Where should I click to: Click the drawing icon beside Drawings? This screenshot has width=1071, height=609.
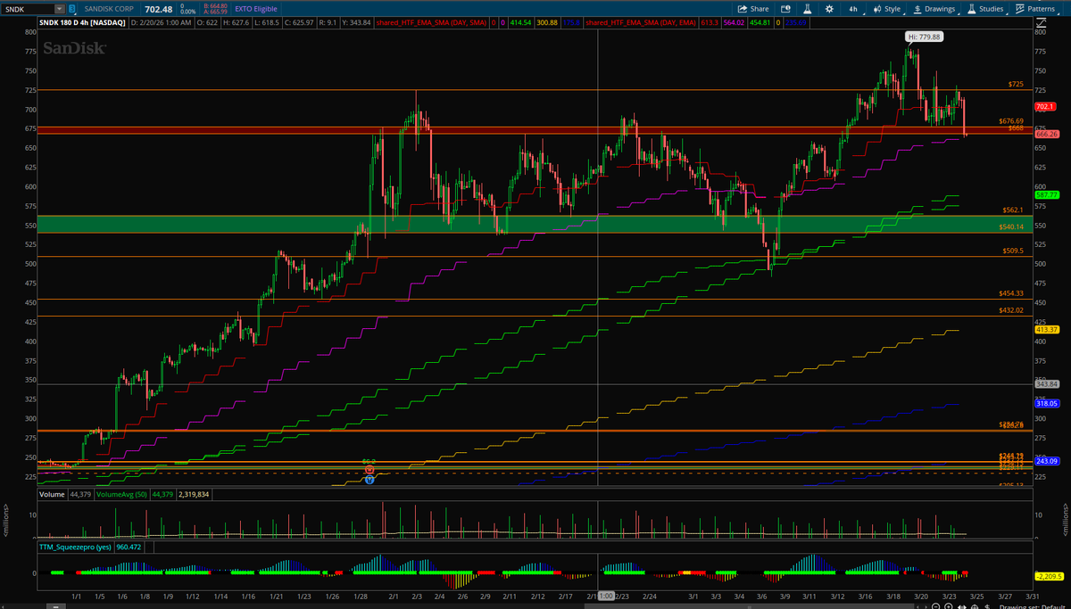[919, 8]
